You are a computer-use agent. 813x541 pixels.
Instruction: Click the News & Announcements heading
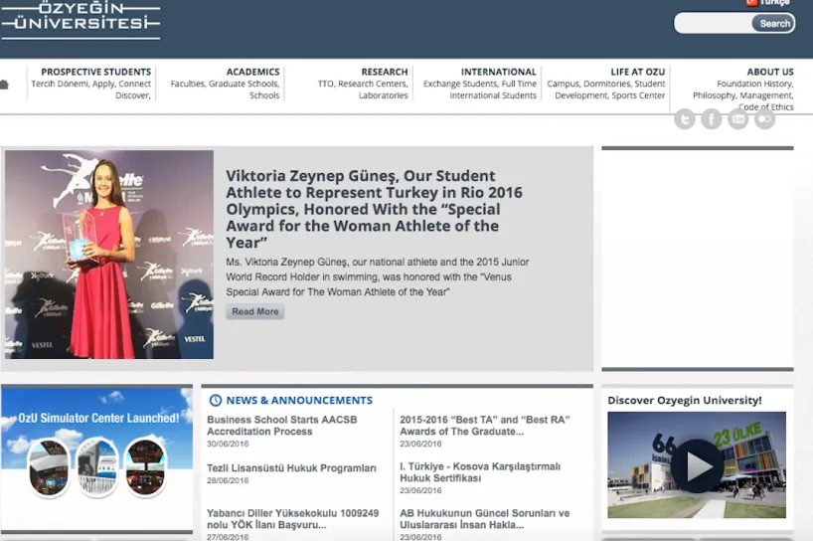click(299, 401)
